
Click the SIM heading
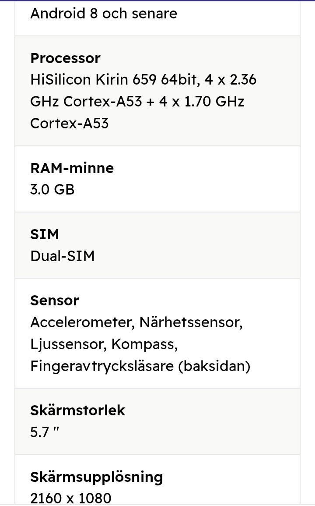(x=44, y=234)
